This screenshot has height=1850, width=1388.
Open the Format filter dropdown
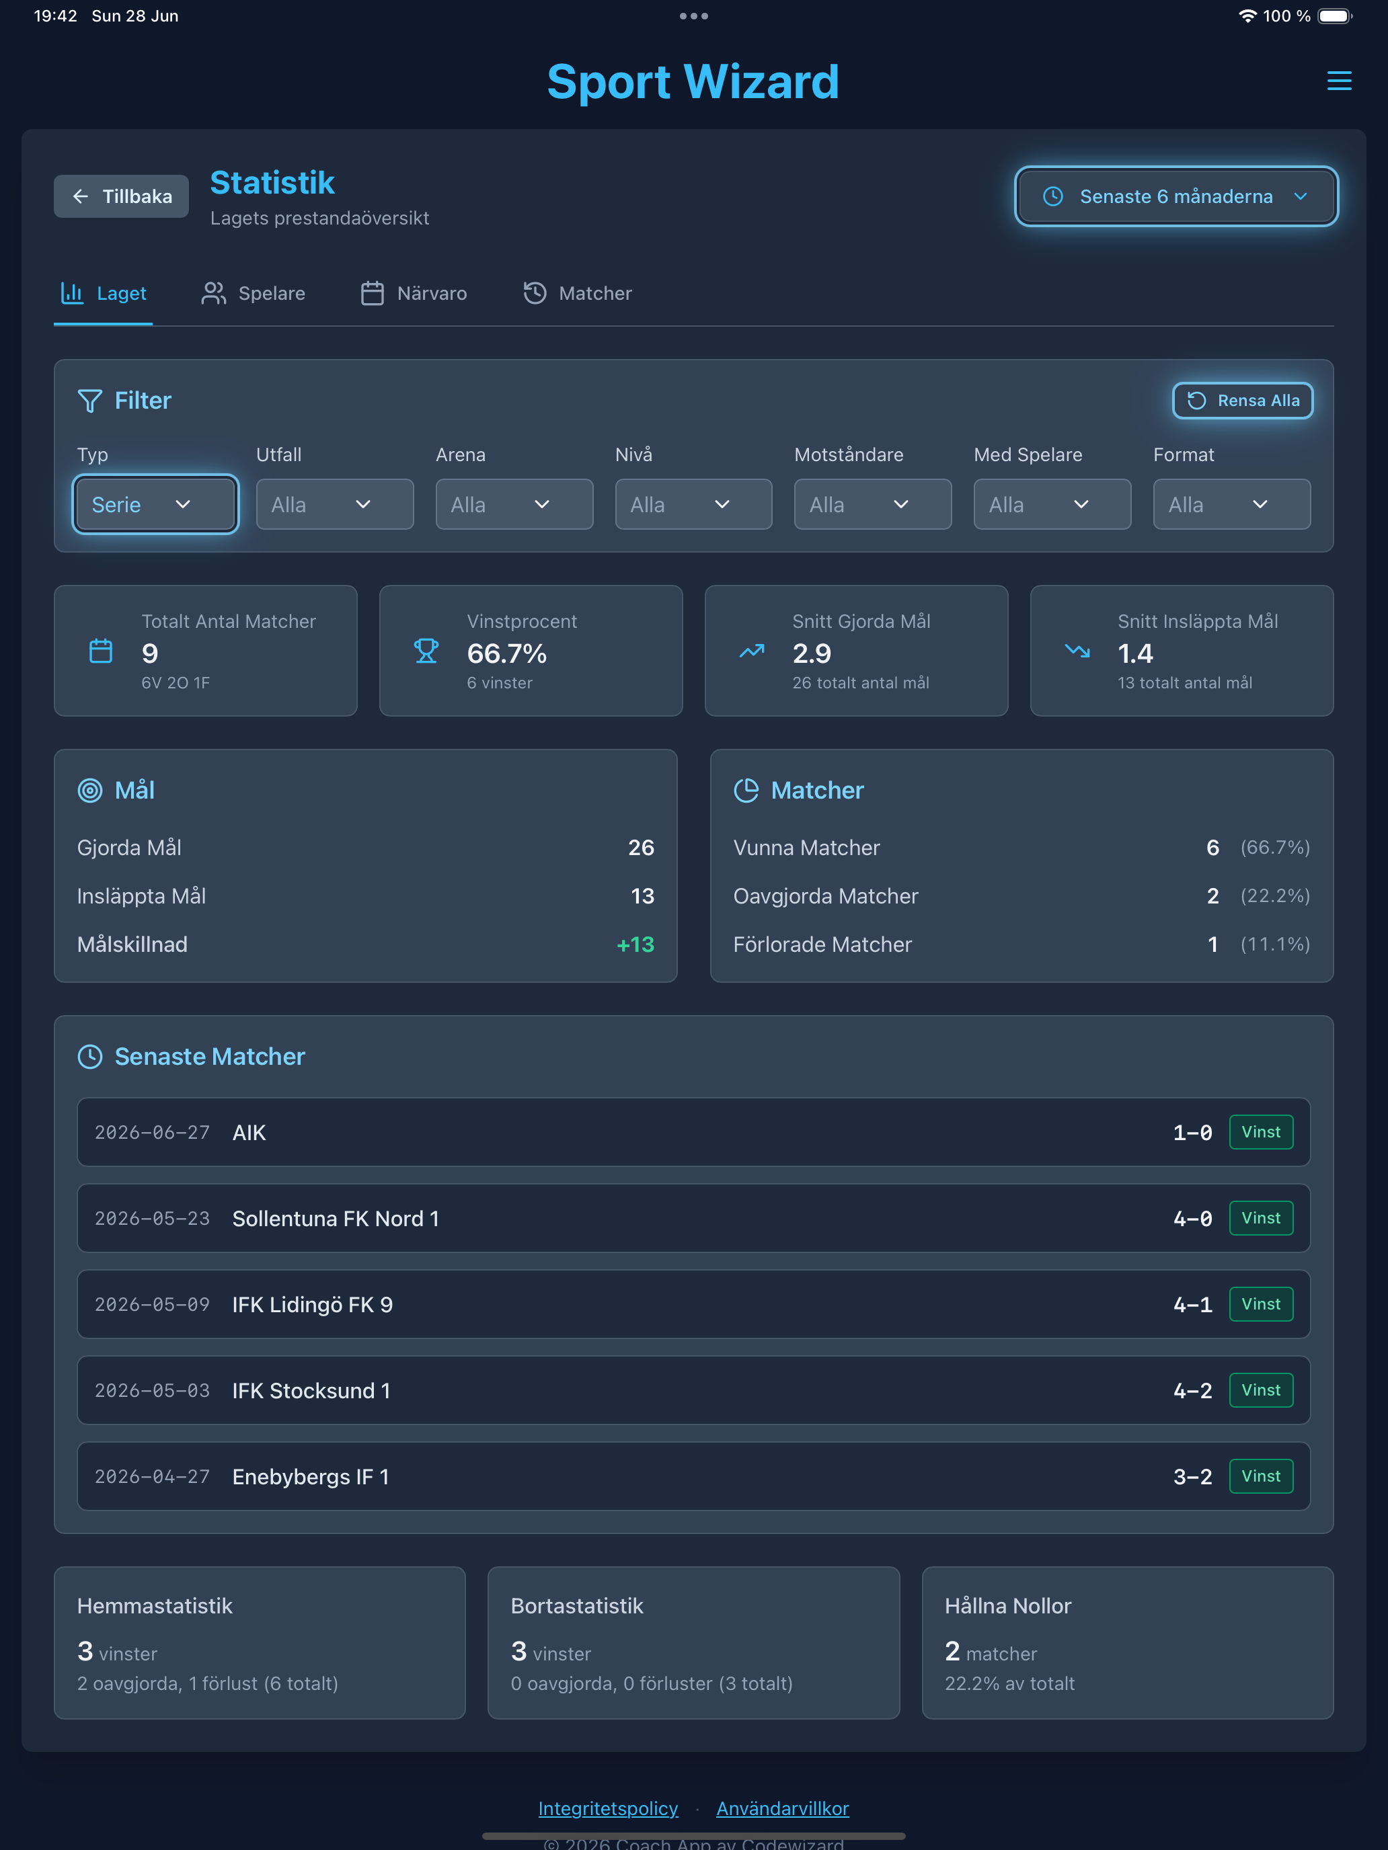[1231, 504]
